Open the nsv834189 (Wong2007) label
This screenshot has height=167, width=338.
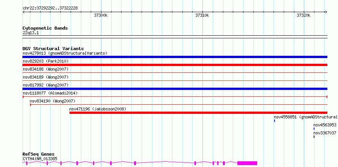46,77
